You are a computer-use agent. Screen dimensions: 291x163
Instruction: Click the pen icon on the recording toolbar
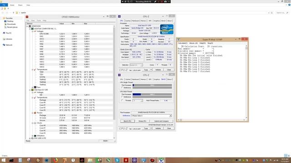[156, 1]
